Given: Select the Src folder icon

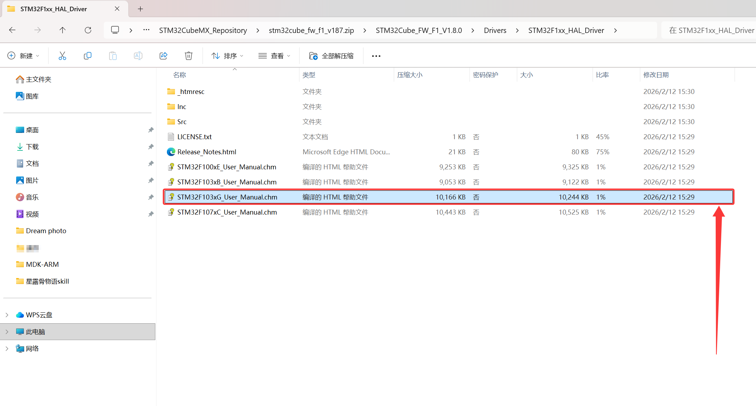Looking at the screenshot, I should click(x=171, y=122).
